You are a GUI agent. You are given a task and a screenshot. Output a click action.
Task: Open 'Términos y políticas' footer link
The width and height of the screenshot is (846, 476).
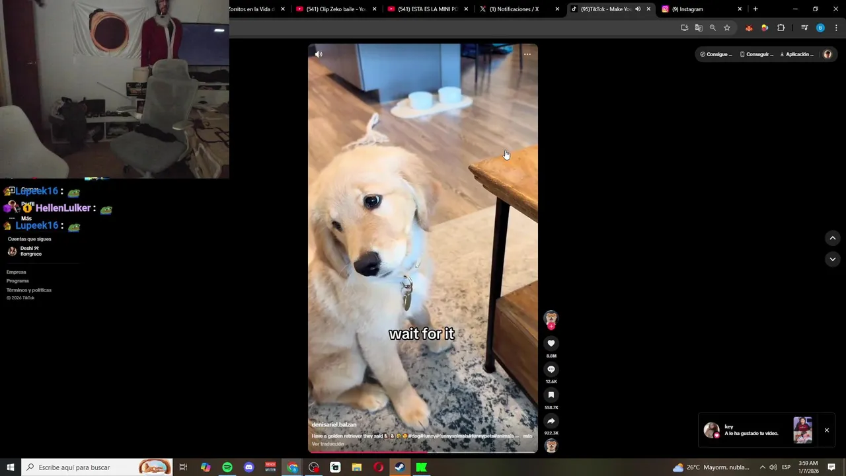pos(29,290)
